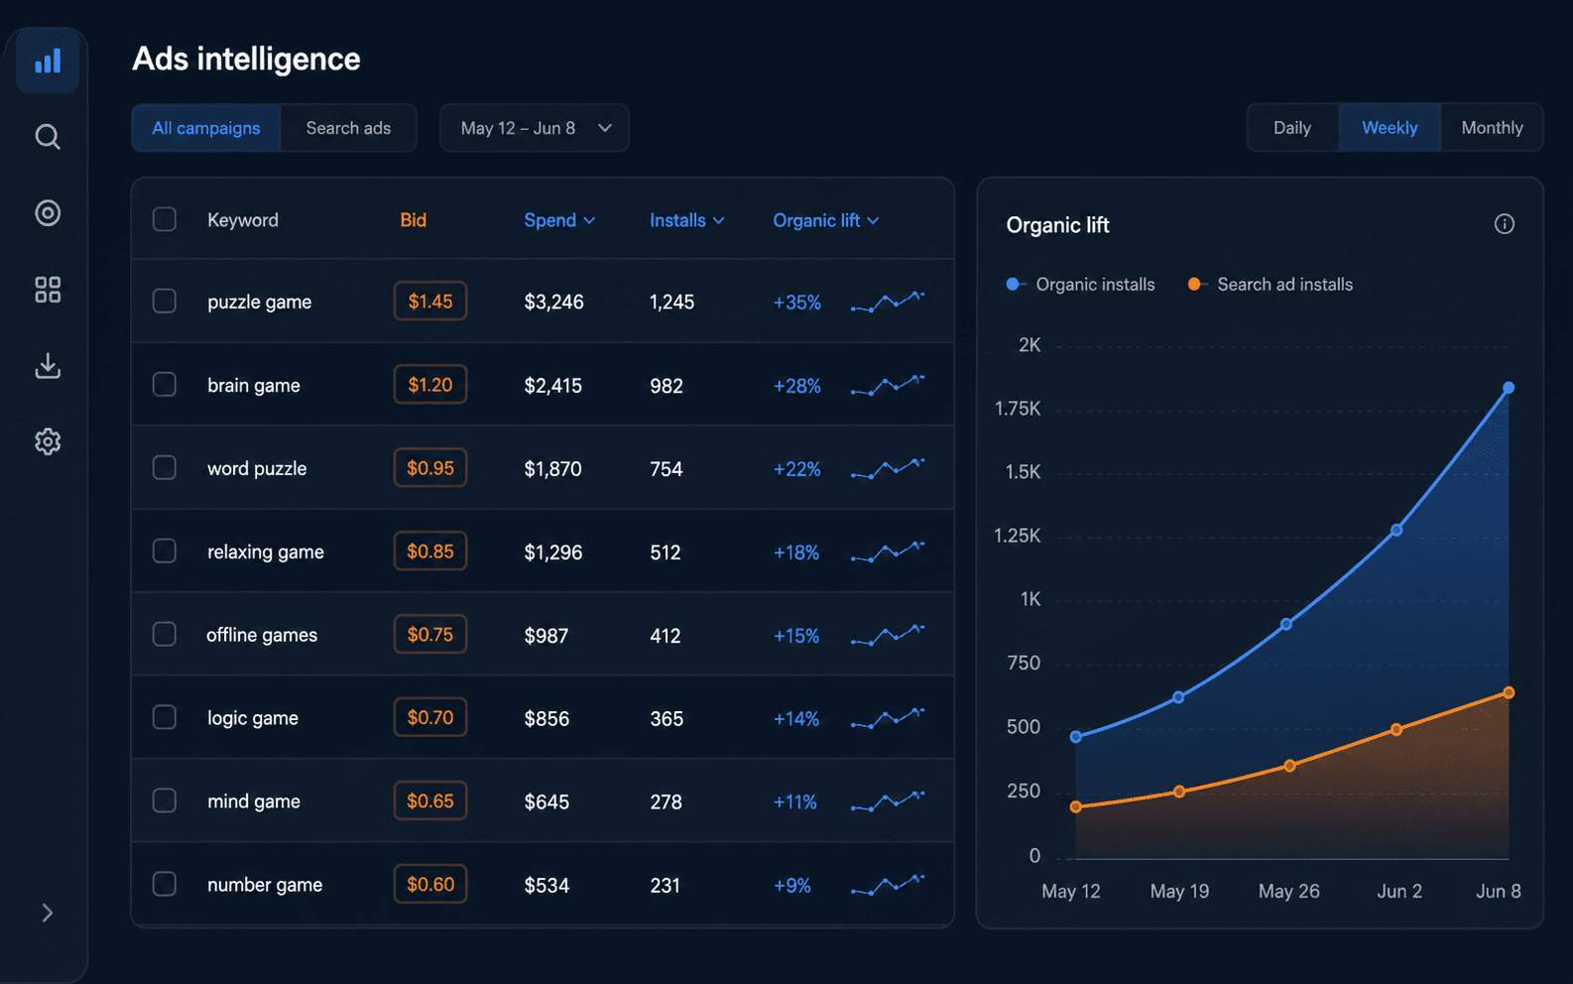Click the +9% organic lift value
The width and height of the screenshot is (1573, 984).
(x=791, y=885)
